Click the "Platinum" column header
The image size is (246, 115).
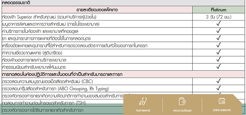click(219, 10)
